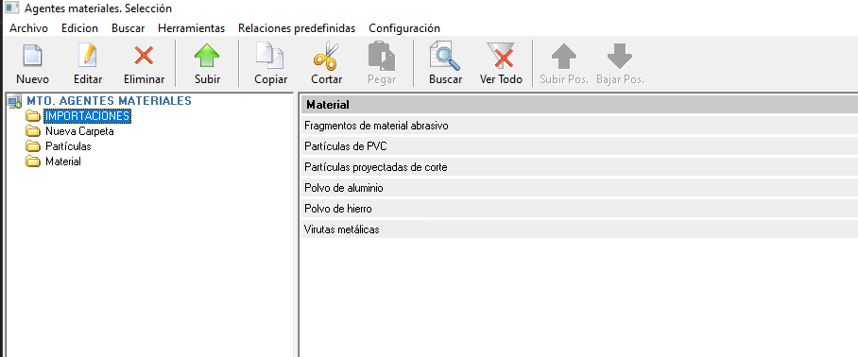Image resolution: width=858 pixels, height=357 pixels.
Task: Click the window title bar app icon
Action: pos(11,8)
